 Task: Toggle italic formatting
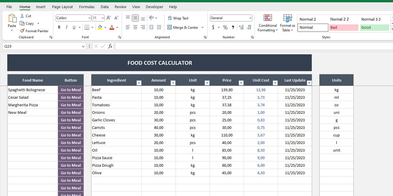point(66,27)
